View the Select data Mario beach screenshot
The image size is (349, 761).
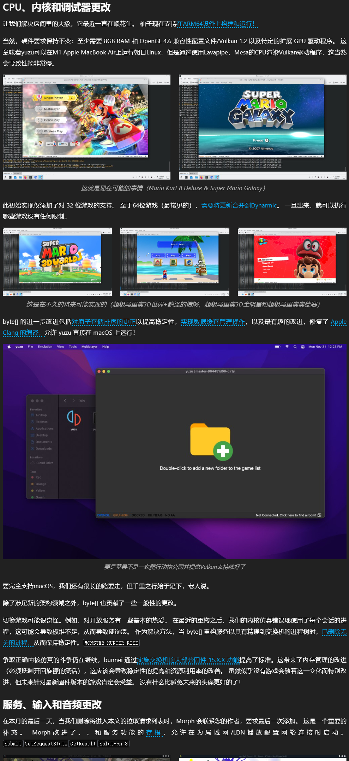coord(175,262)
